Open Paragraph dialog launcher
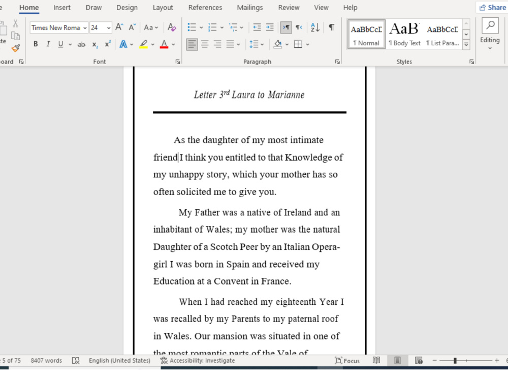 [x=338, y=61]
